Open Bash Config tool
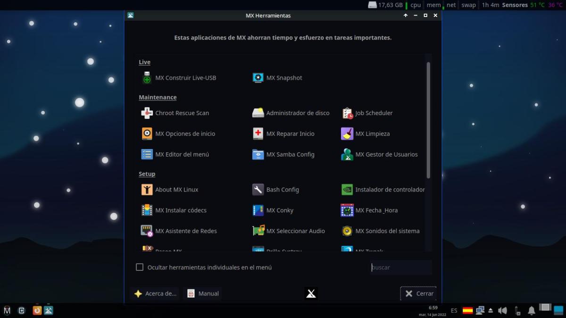This screenshot has height=318, width=566. 276,190
